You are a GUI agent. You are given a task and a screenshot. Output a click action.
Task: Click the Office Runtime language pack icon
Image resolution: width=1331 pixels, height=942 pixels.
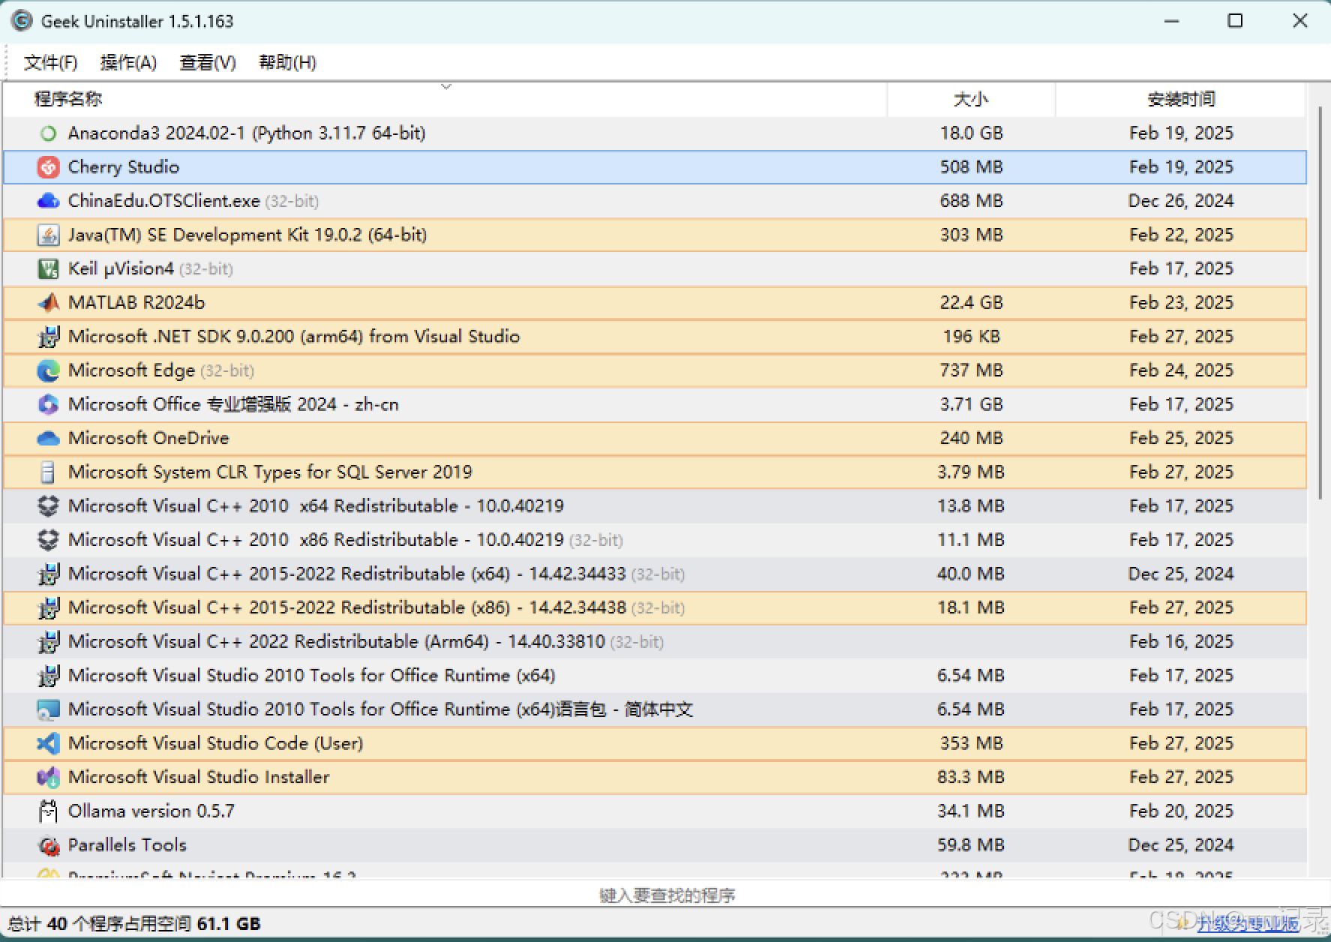tap(48, 709)
